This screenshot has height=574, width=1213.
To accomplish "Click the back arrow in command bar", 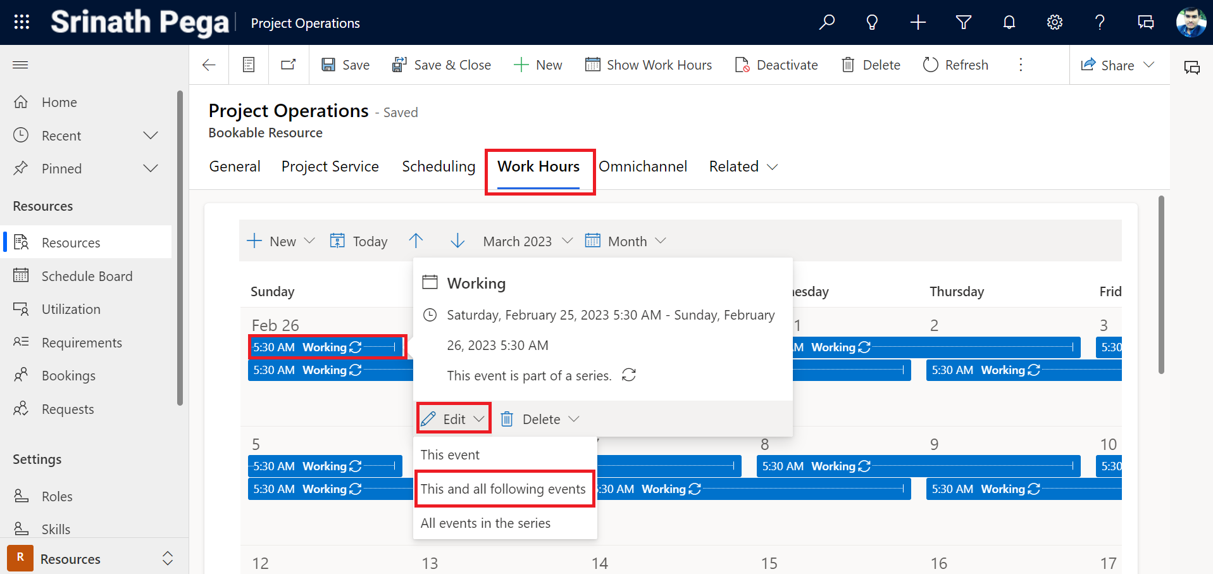I will (x=209, y=65).
